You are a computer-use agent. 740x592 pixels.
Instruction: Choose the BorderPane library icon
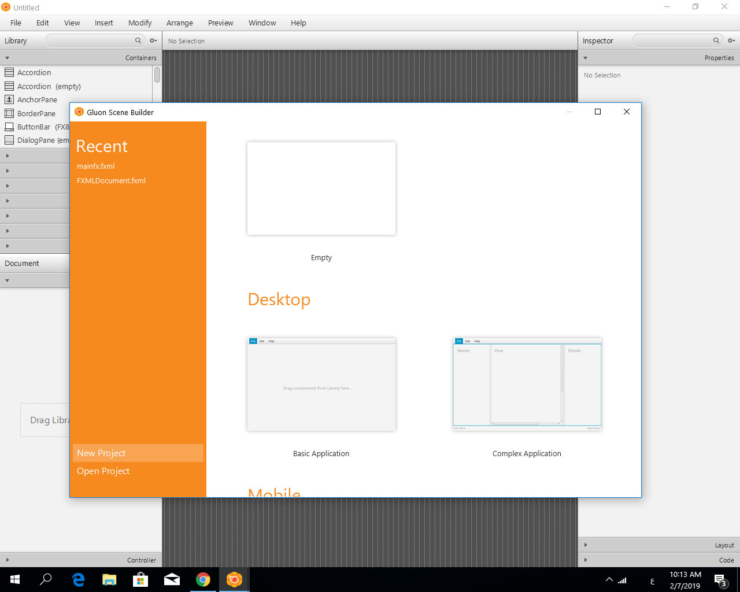[9, 113]
